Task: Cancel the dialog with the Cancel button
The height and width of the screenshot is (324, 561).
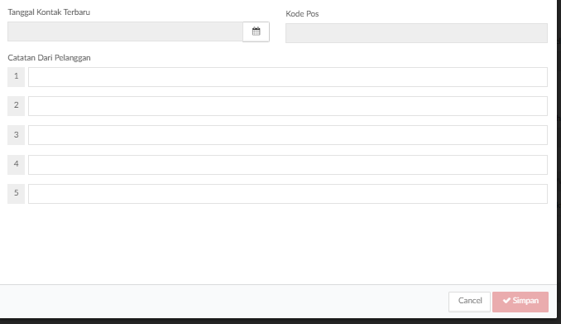Action: (x=469, y=302)
